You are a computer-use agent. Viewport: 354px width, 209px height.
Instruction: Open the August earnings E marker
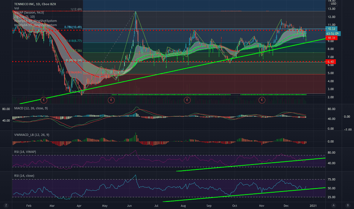(187, 100)
